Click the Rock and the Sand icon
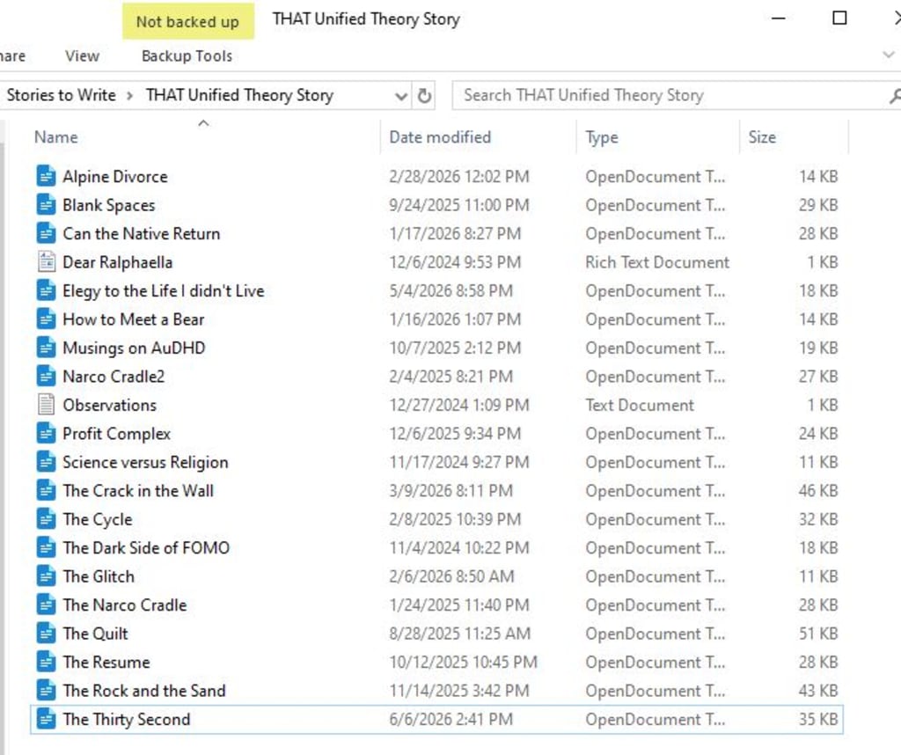 pos(46,691)
